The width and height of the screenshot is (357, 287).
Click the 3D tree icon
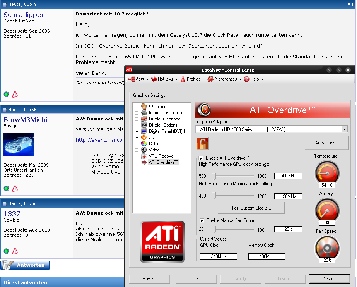[144, 137]
